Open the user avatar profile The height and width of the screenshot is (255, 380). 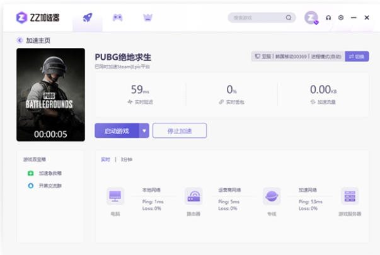point(311,18)
